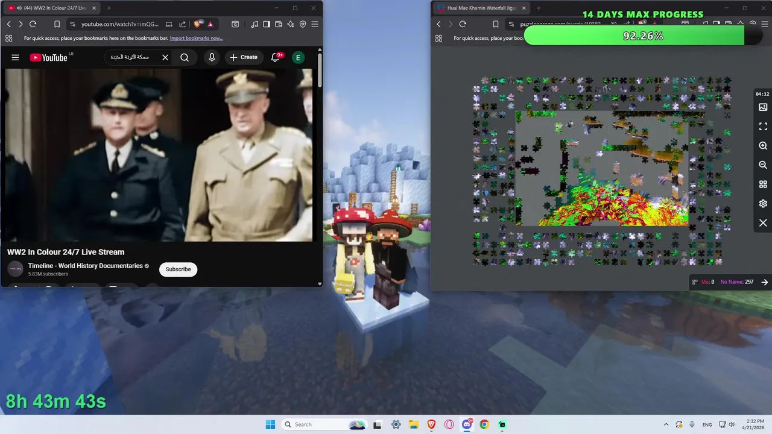Zoom in on the puzzle
Viewport: 772px width, 434px height.
[x=763, y=146]
